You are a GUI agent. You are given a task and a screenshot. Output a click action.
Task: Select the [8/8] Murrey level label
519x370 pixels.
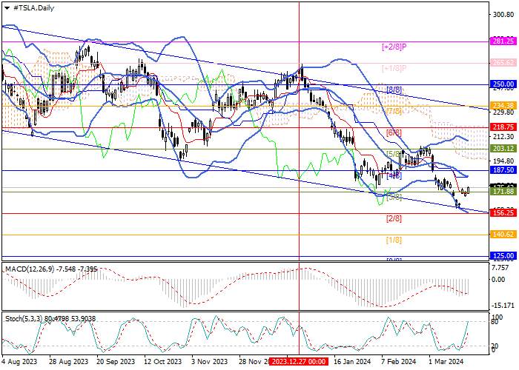pos(394,90)
